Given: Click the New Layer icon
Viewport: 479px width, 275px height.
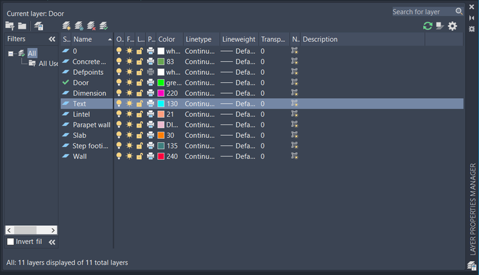Looking at the screenshot, I should [66, 26].
